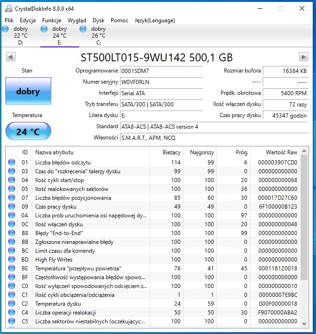Click raw value 6F100000B123

[x=278, y=206]
